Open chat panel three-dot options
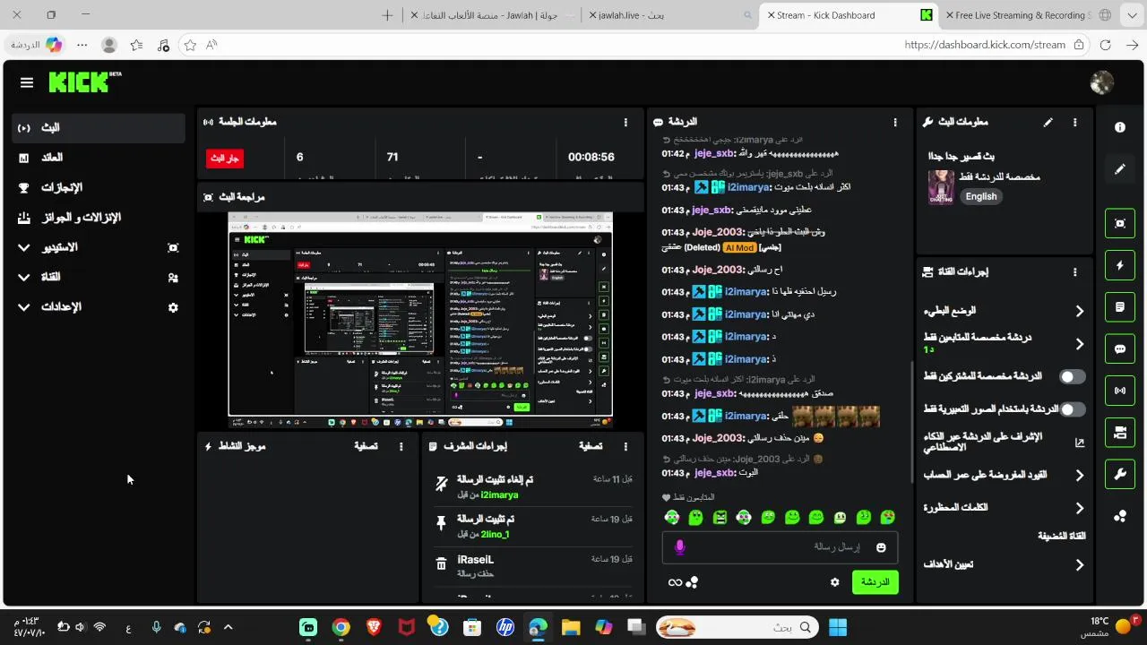 pos(894,122)
